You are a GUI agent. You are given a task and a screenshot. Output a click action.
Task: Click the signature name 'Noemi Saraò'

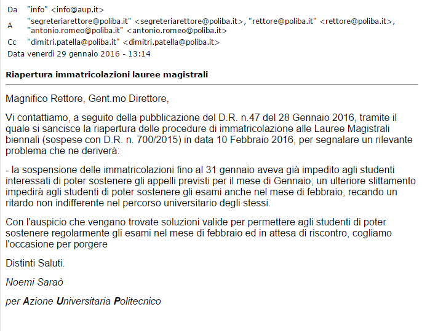click(x=34, y=282)
